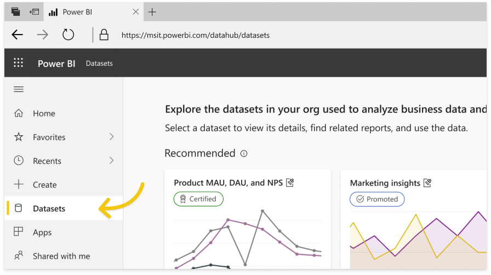The image size is (491, 275).
Task: Click the Apps grid icon
Action: 19,232
